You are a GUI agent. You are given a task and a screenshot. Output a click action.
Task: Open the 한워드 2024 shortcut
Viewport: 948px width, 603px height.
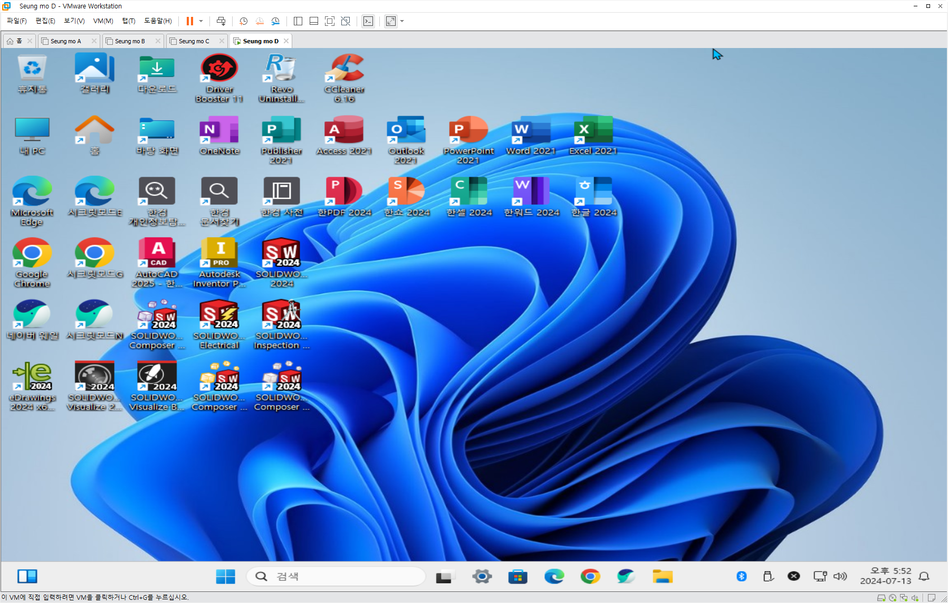tap(531, 197)
